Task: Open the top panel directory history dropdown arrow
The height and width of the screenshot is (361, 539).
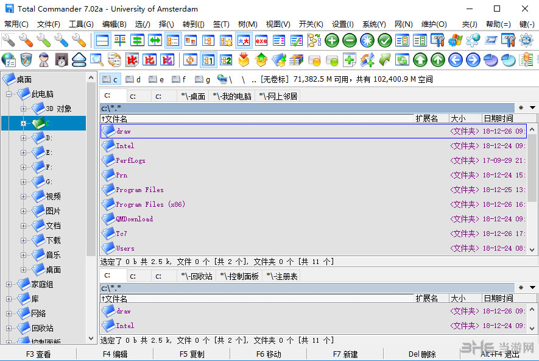Action: click(532, 108)
